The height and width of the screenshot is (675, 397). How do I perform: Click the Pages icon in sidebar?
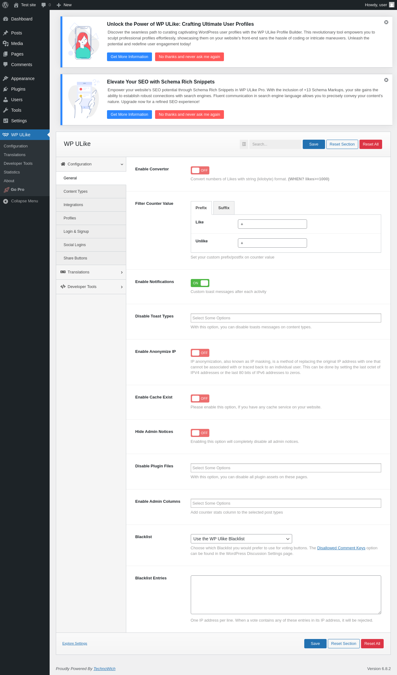tap(6, 54)
